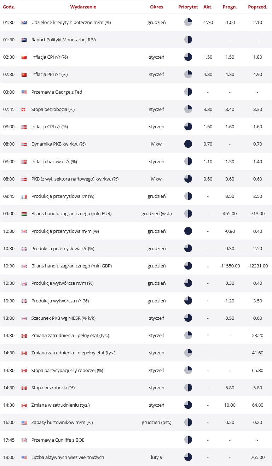Screen dimensions: 272x466
Task: Open event Raport Polityki Monetarnej RBA
Action: [x=64, y=40]
